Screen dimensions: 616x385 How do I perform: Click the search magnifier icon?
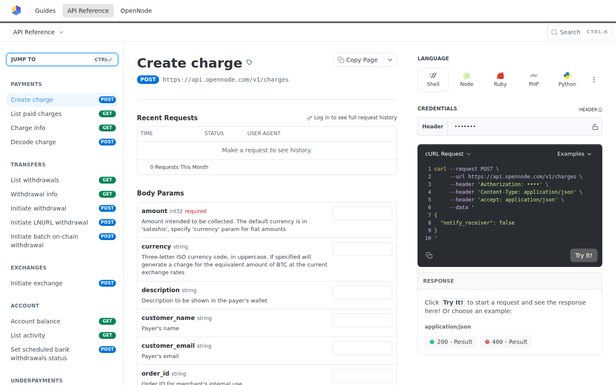(x=554, y=32)
